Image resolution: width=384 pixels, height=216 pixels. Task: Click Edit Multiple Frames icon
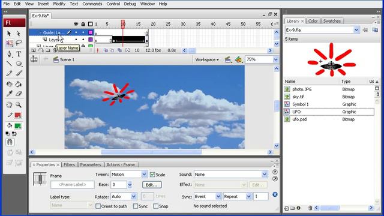(119, 50)
